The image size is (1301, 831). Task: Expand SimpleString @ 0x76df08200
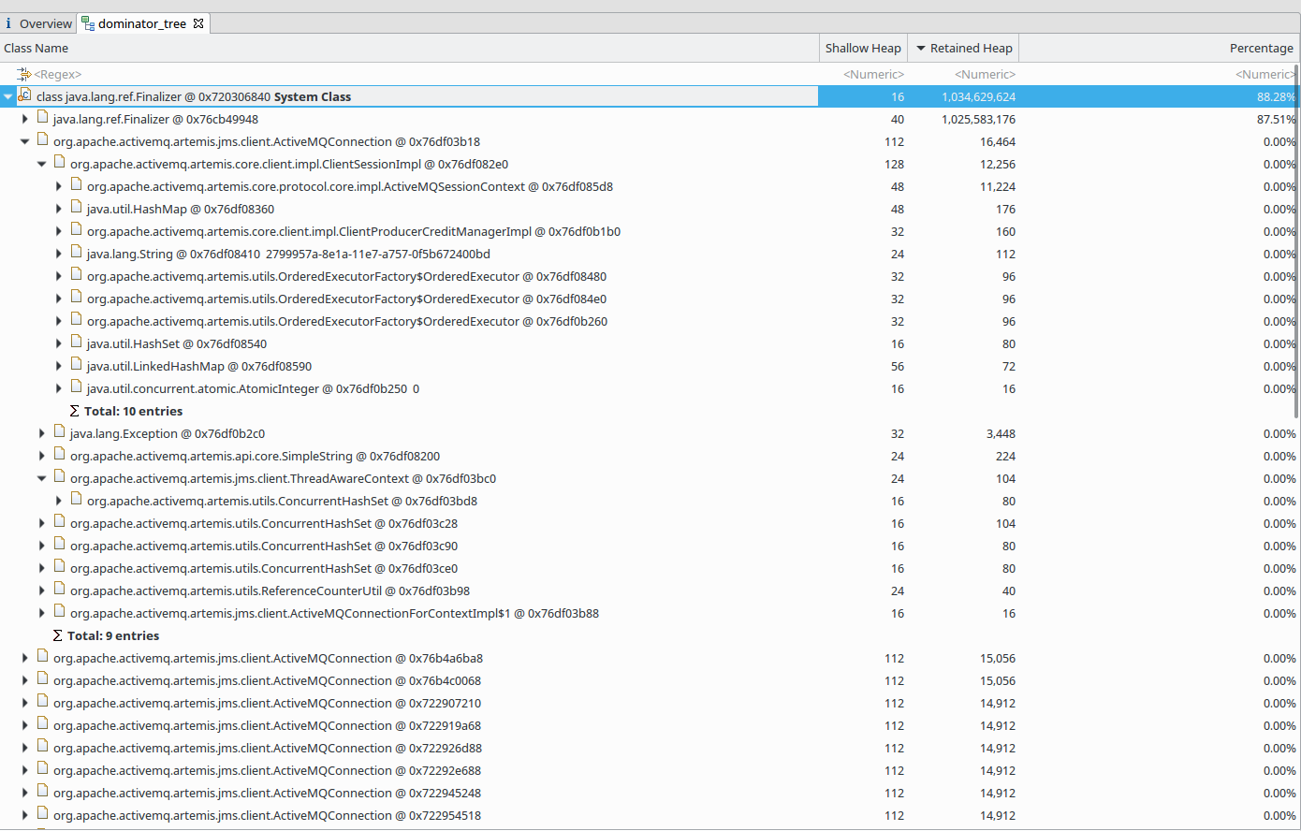coord(42,456)
